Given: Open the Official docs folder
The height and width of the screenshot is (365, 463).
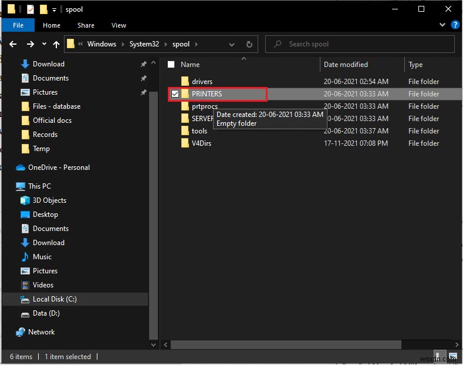Looking at the screenshot, I should pyautogui.click(x=52, y=120).
